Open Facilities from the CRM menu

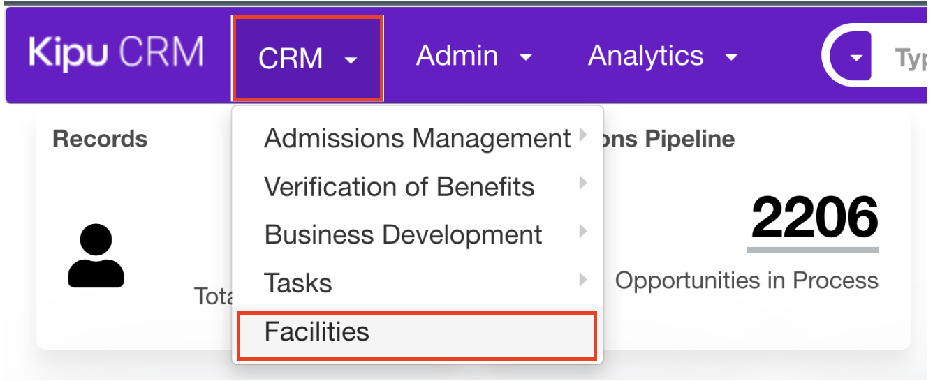(x=317, y=332)
